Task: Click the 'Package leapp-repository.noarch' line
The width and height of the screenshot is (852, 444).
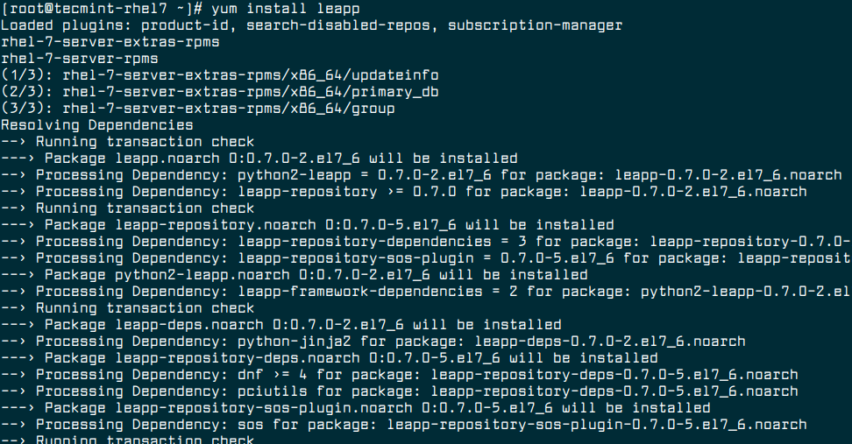Action: point(308,225)
